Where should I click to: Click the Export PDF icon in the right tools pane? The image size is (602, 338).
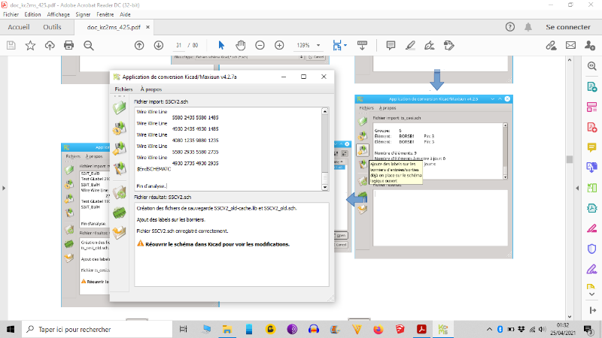(591, 86)
